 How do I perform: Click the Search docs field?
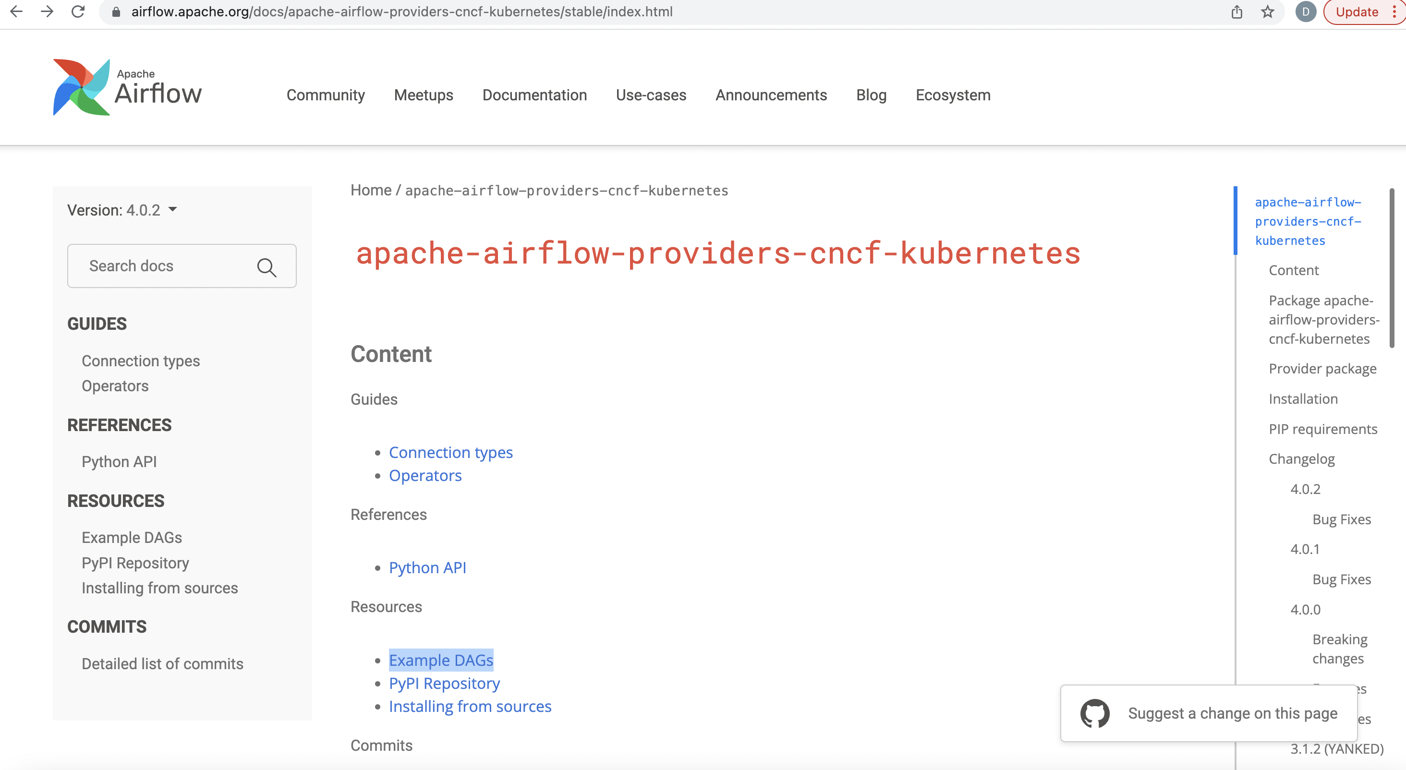pyautogui.click(x=182, y=266)
